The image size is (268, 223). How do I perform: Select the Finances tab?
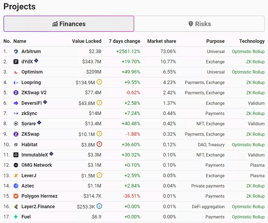(x=69, y=24)
